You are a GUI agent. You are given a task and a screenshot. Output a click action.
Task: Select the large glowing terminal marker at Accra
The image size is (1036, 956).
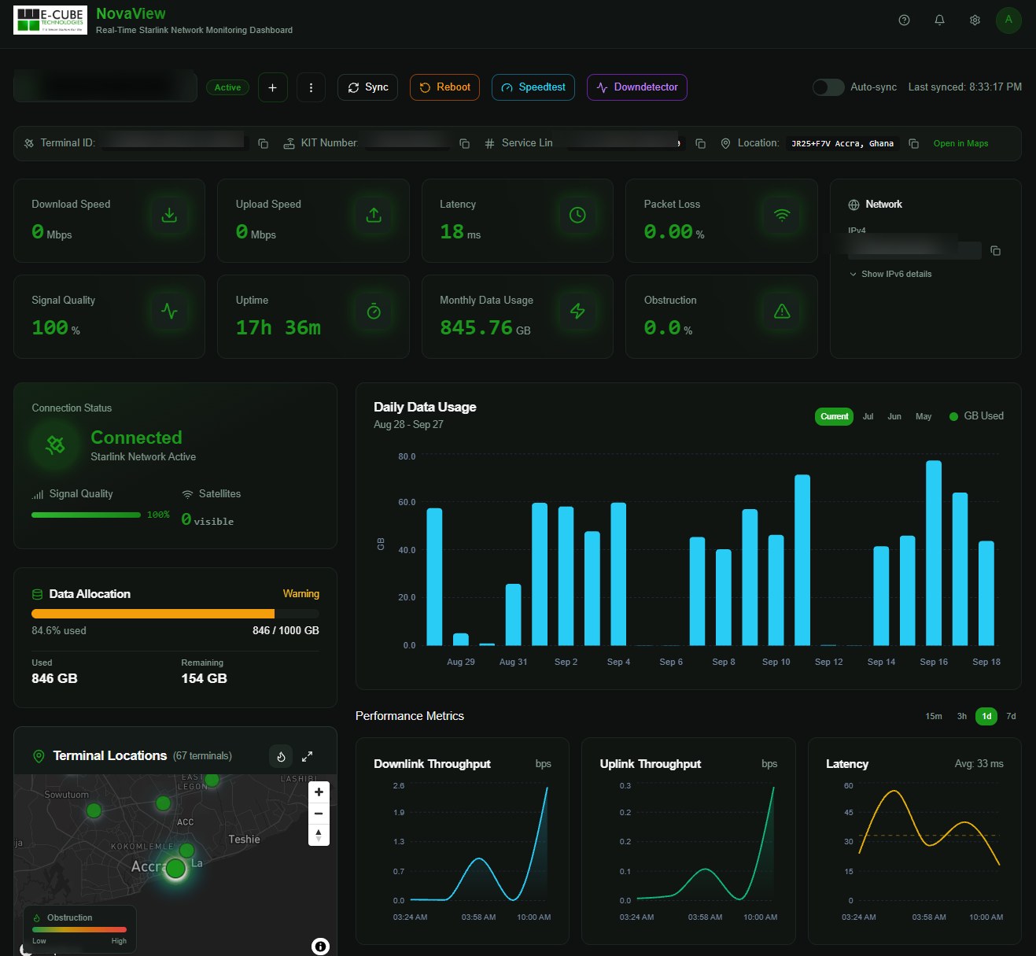(x=175, y=868)
